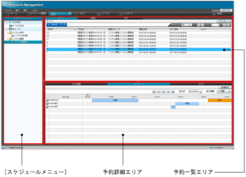The width and height of the screenshot is (246, 177).
Task: Go to previous page of reservation list
Action: click(203, 25)
